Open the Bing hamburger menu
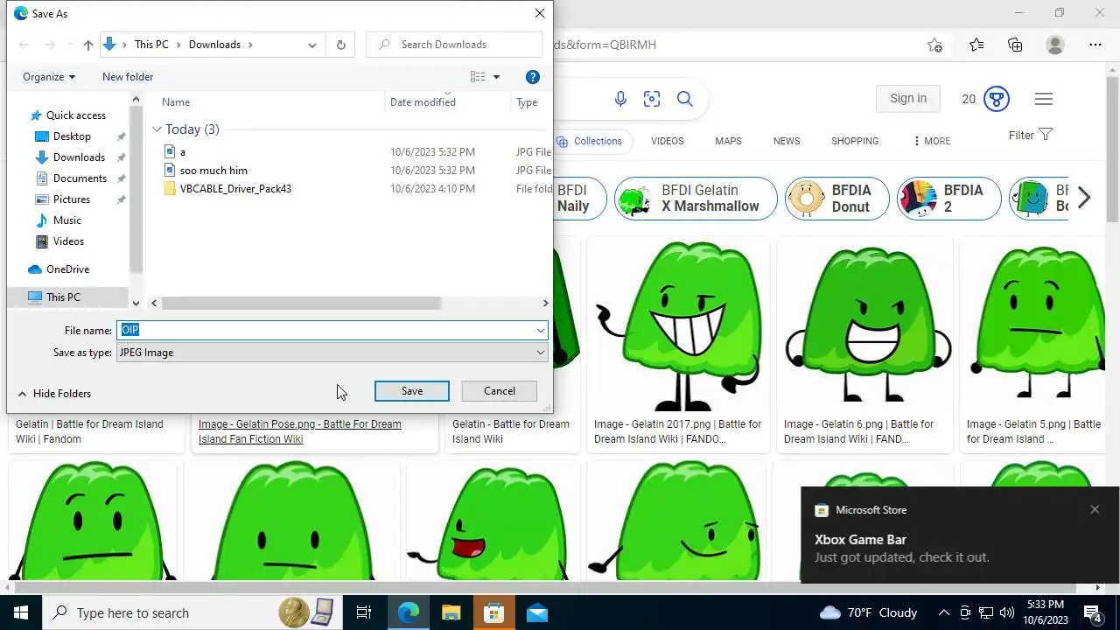This screenshot has height=630, width=1120. 1043,99
